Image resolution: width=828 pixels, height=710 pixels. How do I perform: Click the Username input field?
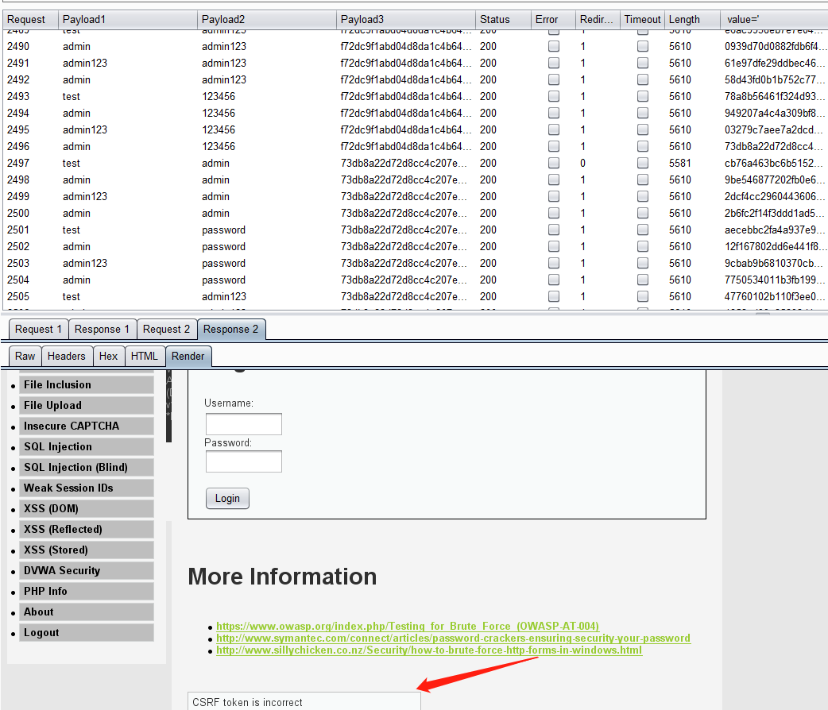click(x=243, y=424)
